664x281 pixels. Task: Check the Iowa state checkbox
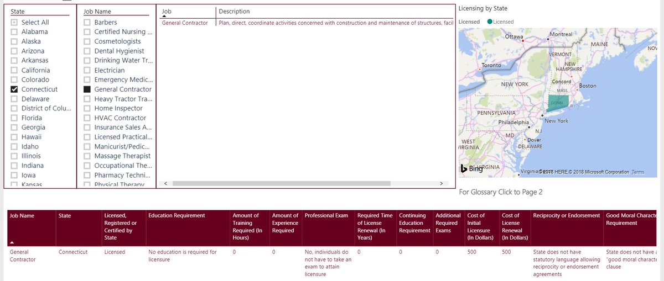pos(14,175)
